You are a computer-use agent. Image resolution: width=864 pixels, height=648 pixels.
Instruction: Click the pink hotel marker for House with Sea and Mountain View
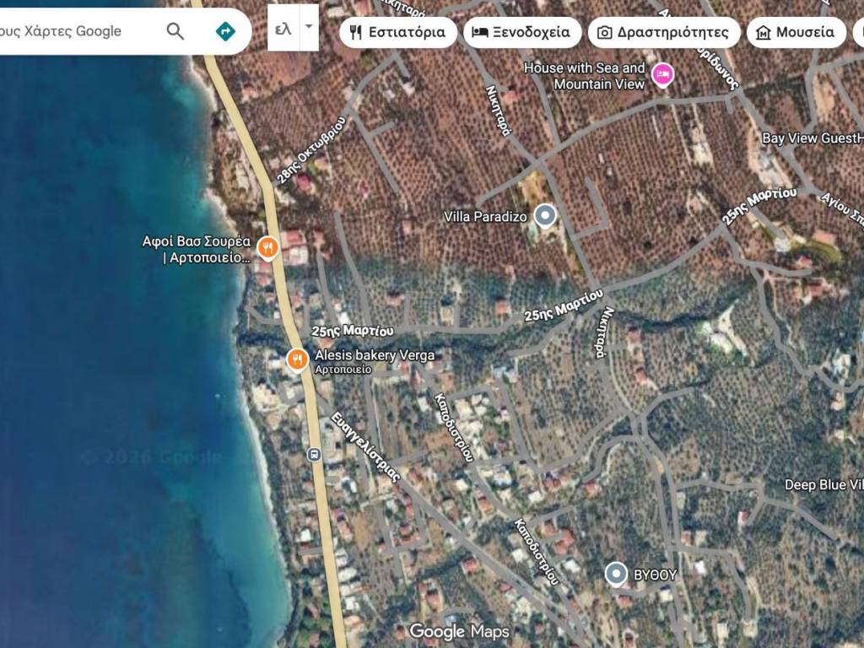pyautogui.click(x=663, y=76)
